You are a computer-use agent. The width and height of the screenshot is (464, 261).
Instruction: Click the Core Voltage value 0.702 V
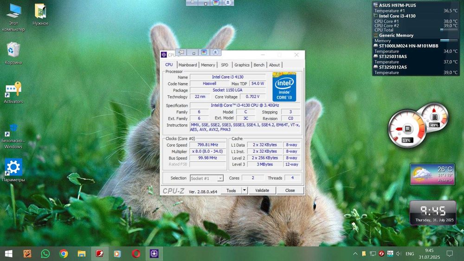point(252,96)
